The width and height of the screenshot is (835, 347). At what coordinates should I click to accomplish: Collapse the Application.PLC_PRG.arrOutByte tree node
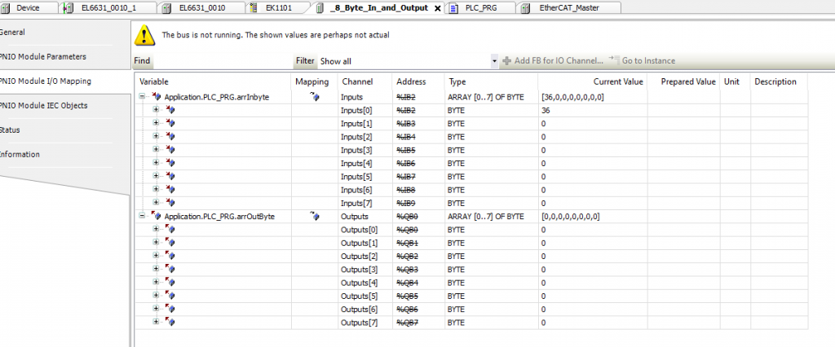[x=143, y=217]
